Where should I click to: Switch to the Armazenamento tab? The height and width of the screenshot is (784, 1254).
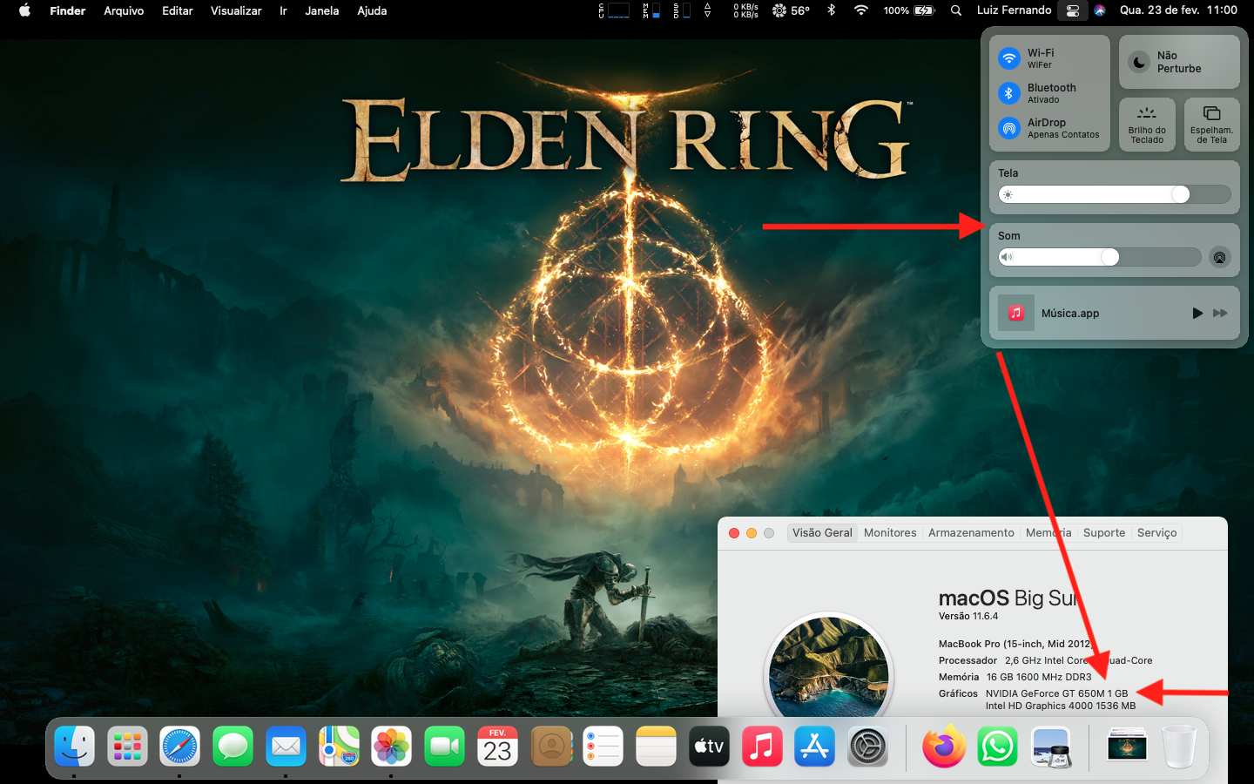pos(971,533)
